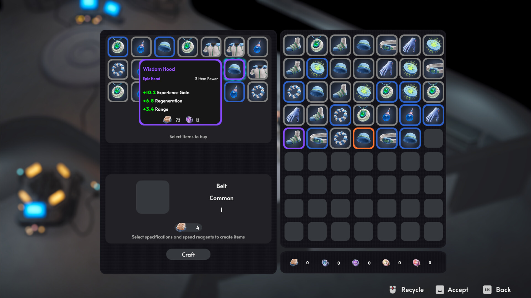Click the orange crystal reagent icon in the currency bar
Image resolution: width=531 pixels, height=298 pixels.
(386, 263)
